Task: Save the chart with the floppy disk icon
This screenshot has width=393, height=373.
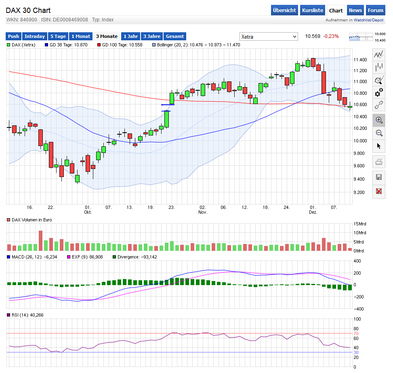Action: coord(379,177)
